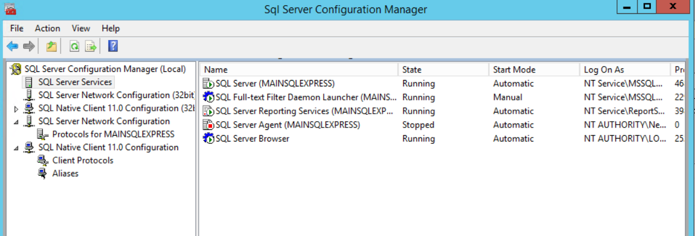695x236 pixels.
Task: Open the File menu
Action: (16, 28)
